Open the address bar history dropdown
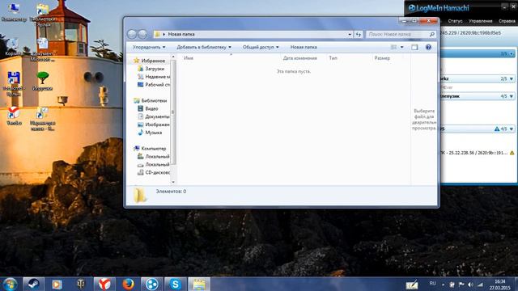Viewport: 518px width, 291px height. point(350,34)
